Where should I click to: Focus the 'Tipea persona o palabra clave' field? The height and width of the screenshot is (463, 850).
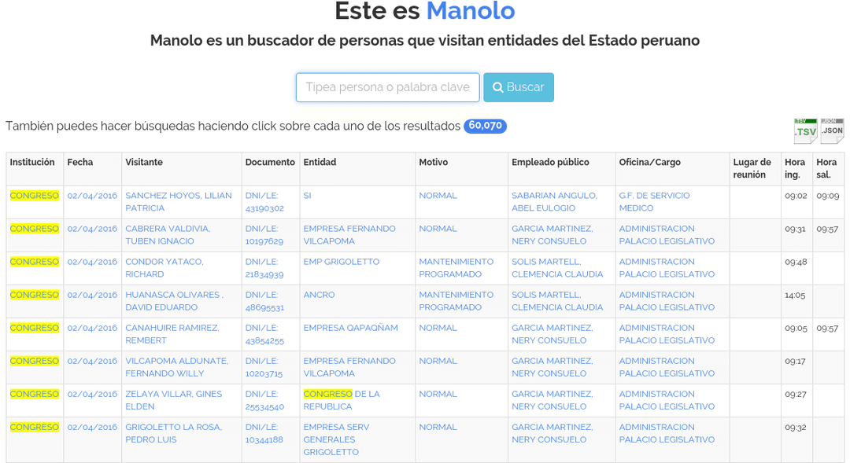[387, 87]
